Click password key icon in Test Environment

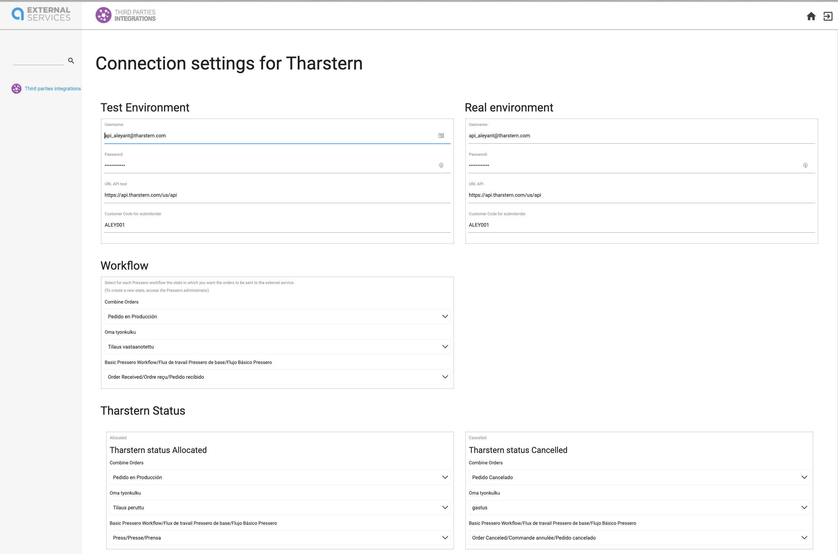click(x=441, y=165)
